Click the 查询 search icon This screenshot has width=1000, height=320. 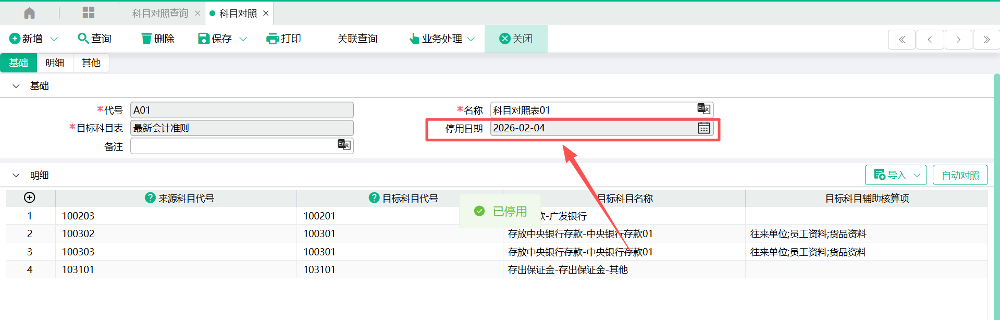pos(82,39)
